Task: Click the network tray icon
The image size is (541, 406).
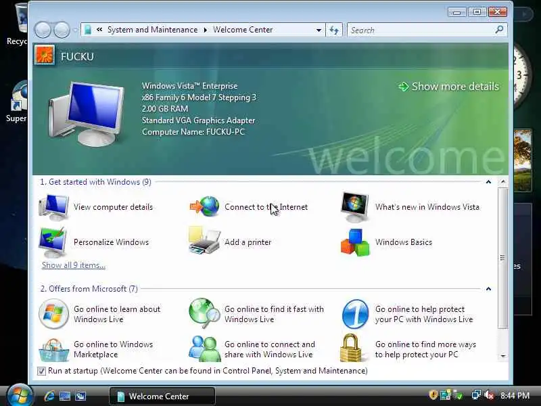Action: tap(476, 395)
